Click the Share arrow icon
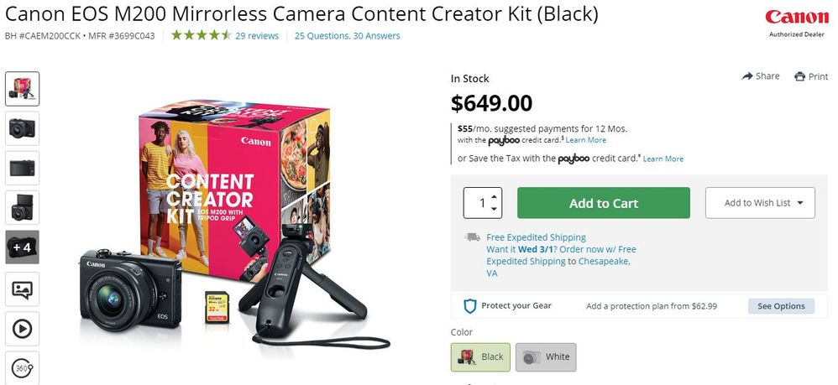Viewport: 838px width, 385px height. click(747, 76)
